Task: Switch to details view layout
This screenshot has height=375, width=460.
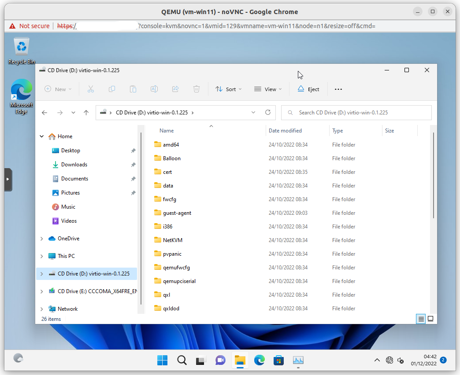Action: [421, 319]
